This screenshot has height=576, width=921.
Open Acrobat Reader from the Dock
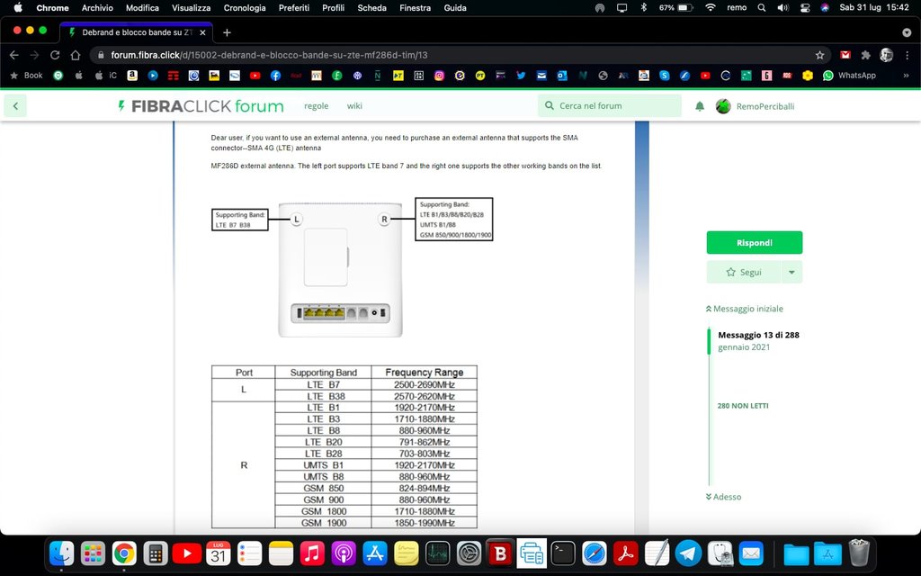(x=626, y=553)
